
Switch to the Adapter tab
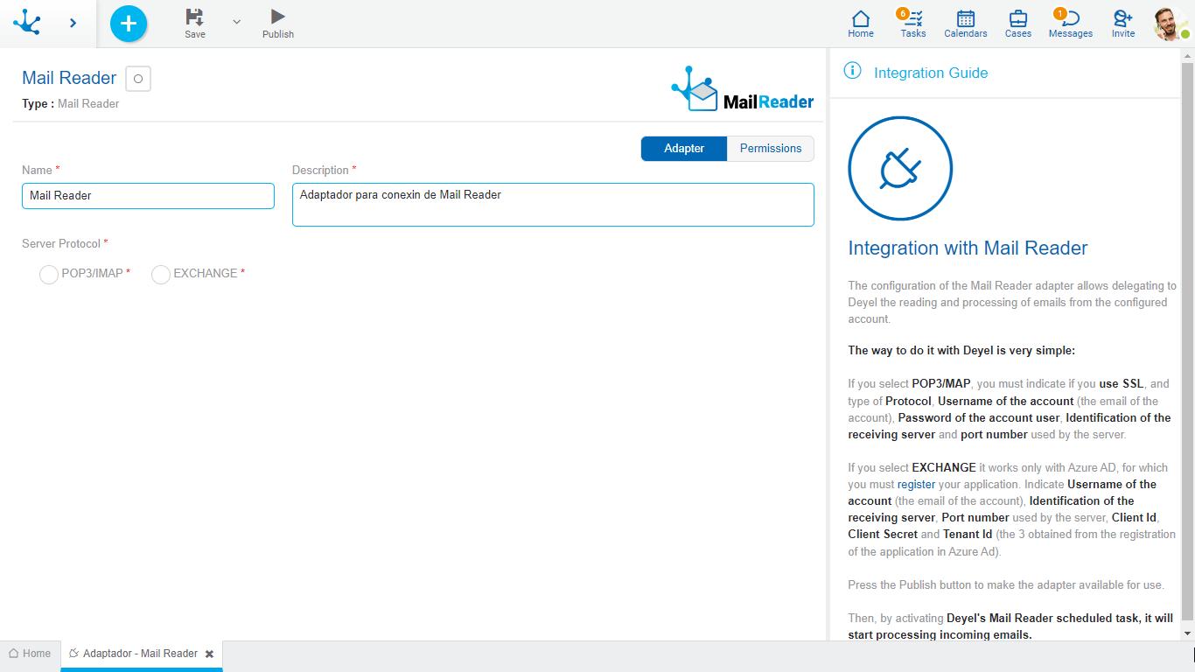click(x=683, y=149)
